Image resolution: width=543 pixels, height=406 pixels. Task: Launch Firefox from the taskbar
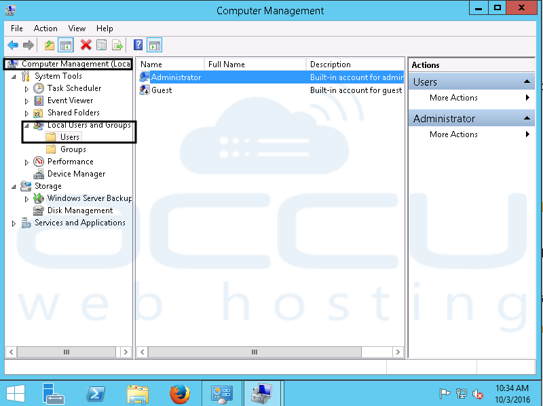click(x=180, y=394)
